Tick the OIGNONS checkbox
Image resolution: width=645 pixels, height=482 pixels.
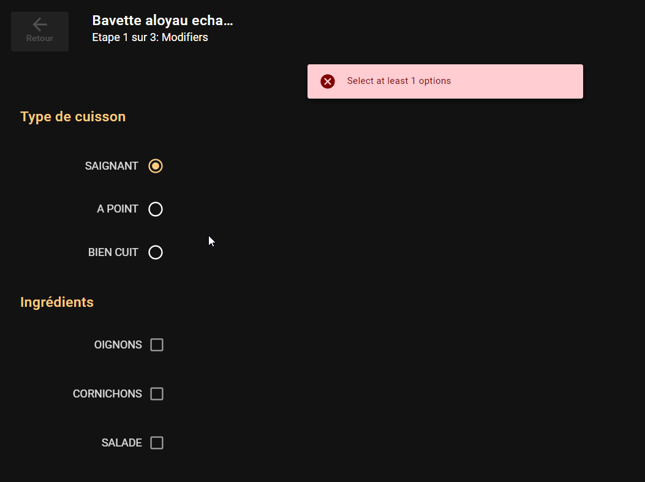[x=157, y=345]
